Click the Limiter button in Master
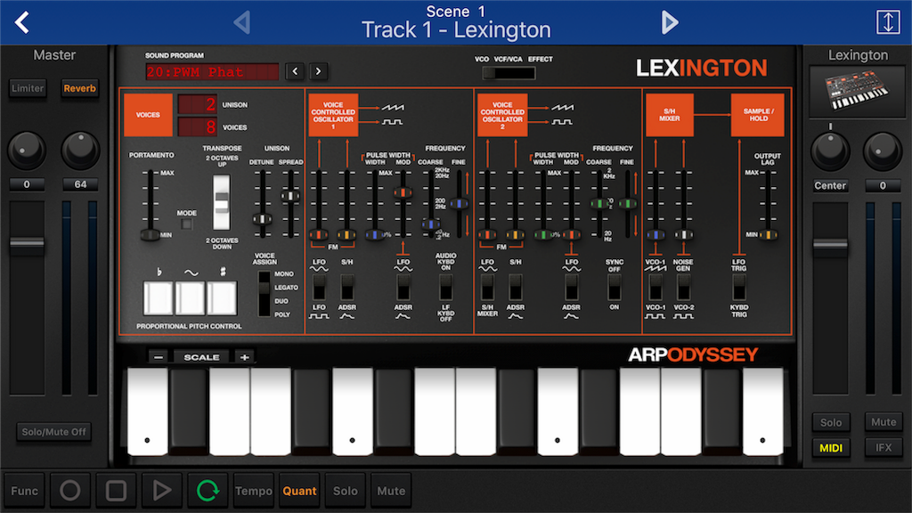The width and height of the screenshot is (912, 513). pyautogui.click(x=28, y=88)
